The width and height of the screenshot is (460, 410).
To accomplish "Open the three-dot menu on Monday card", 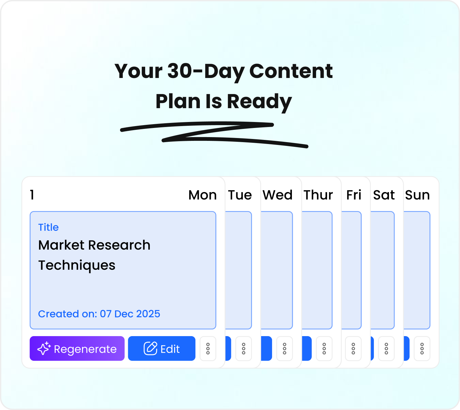I will pyautogui.click(x=208, y=349).
